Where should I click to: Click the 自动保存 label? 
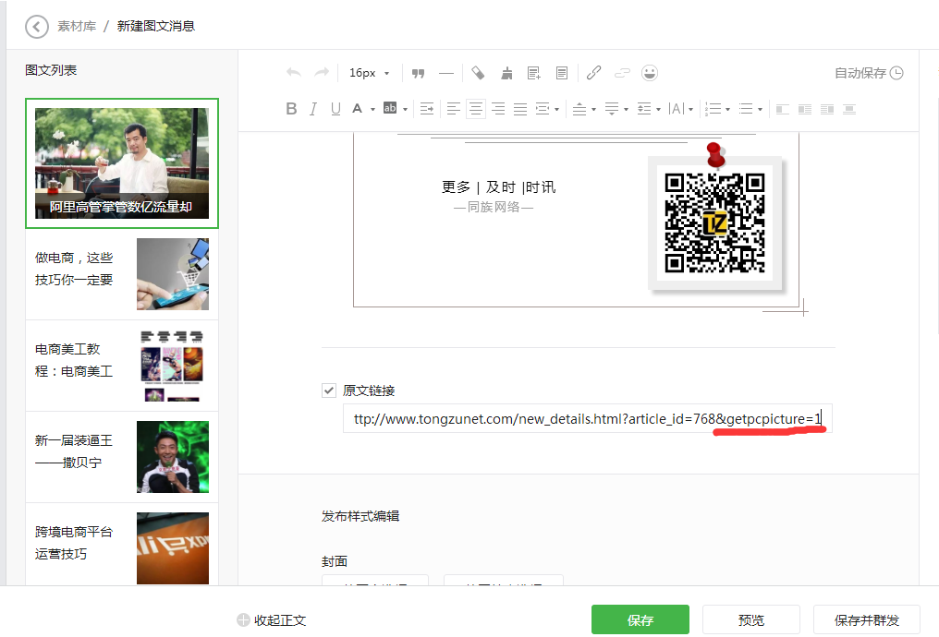click(x=860, y=73)
